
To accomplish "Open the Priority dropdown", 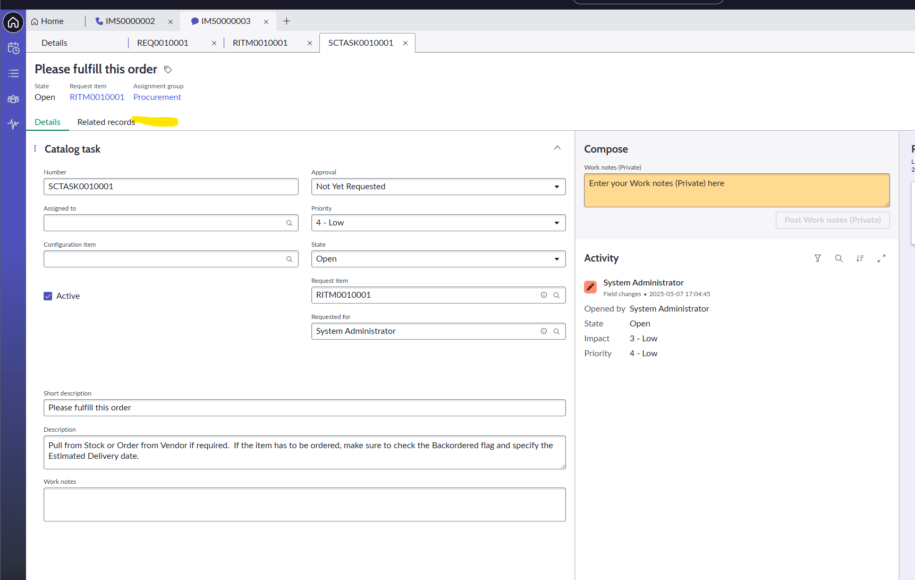I will coord(556,223).
